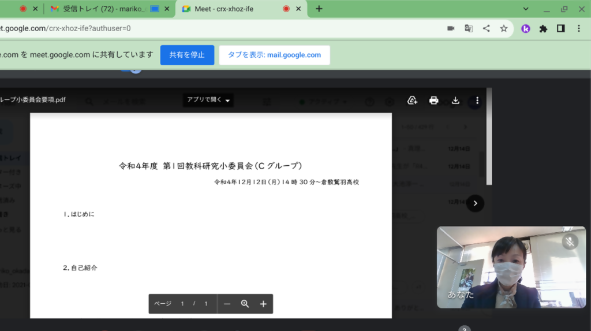This screenshot has width=591, height=331.
Task: Add PDF to Google Drive icon
Action: tap(412, 100)
